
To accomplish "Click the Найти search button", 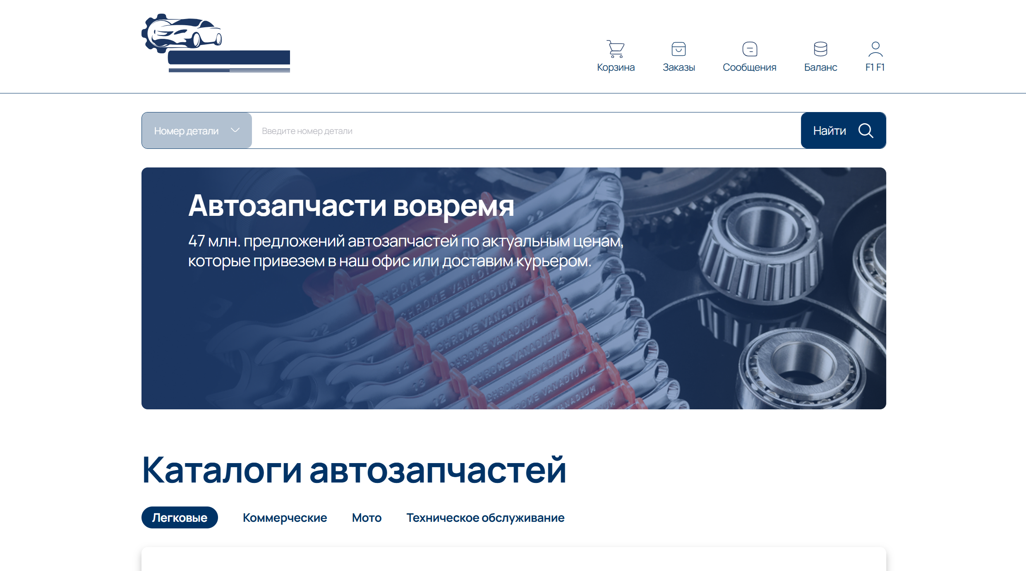I will coord(843,131).
